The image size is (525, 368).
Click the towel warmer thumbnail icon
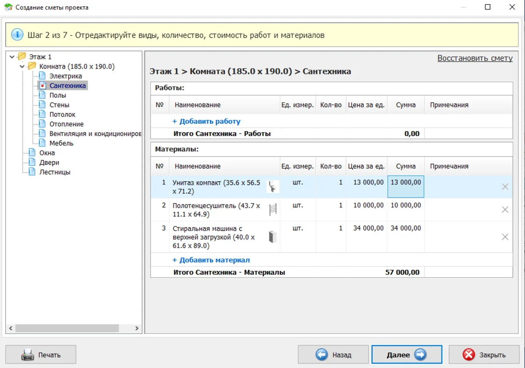[273, 210]
